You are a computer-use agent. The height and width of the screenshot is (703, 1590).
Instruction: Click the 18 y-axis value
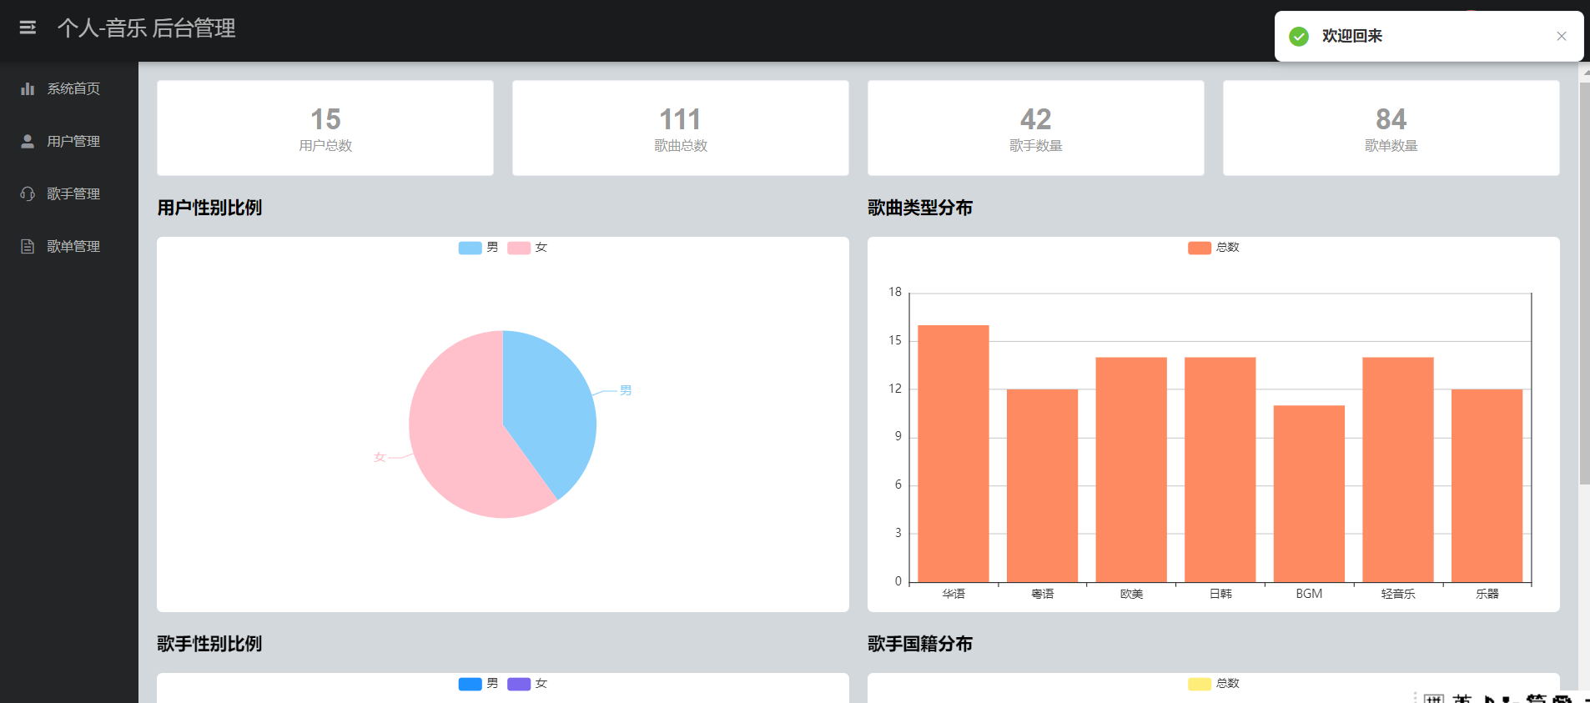click(x=895, y=292)
